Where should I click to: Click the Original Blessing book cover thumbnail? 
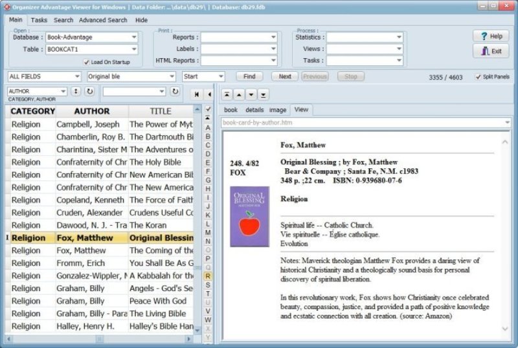pyautogui.click(x=249, y=217)
